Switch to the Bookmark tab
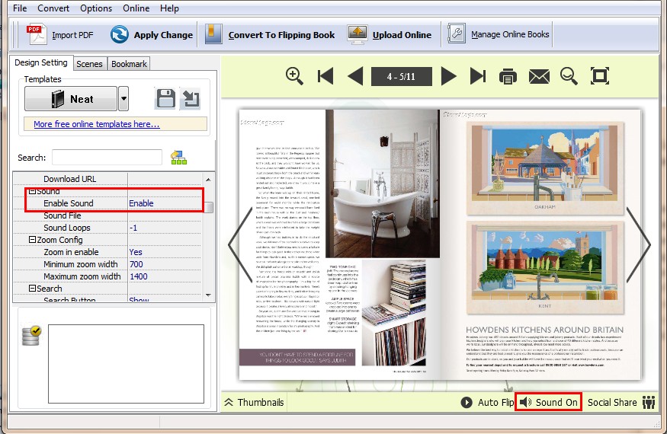 click(129, 64)
